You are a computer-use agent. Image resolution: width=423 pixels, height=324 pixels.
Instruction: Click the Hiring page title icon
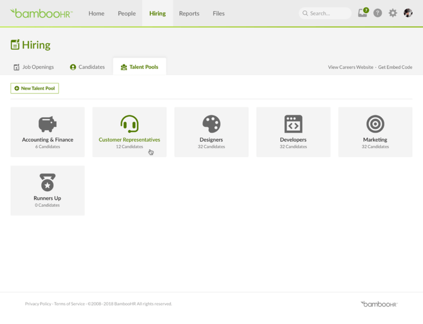tap(15, 45)
